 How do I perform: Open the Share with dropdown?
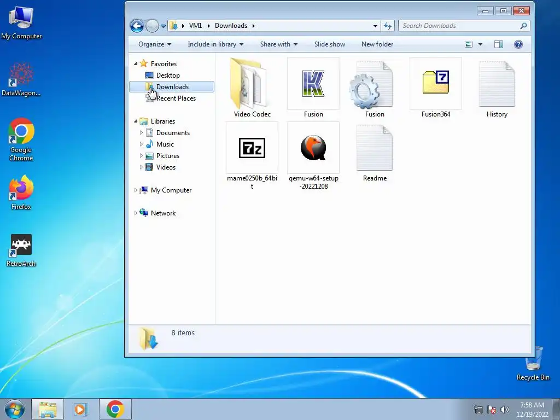pyautogui.click(x=278, y=44)
